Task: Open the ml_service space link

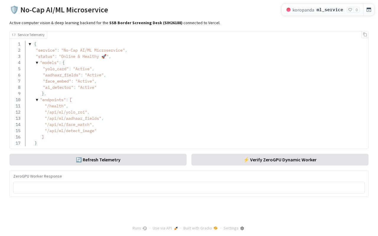Action: pos(330,10)
